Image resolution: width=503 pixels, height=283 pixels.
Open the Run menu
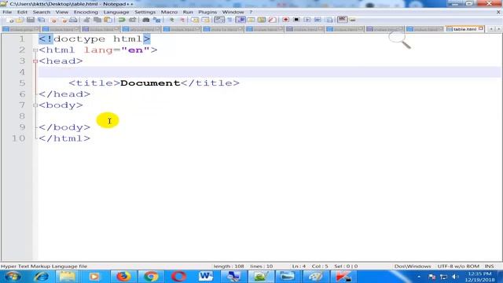click(x=188, y=12)
